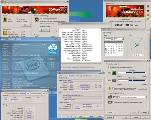The height and width of the screenshot is (120, 151).
Task: Click the green GPU core clock chip icon
Action: [x=114, y=73]
